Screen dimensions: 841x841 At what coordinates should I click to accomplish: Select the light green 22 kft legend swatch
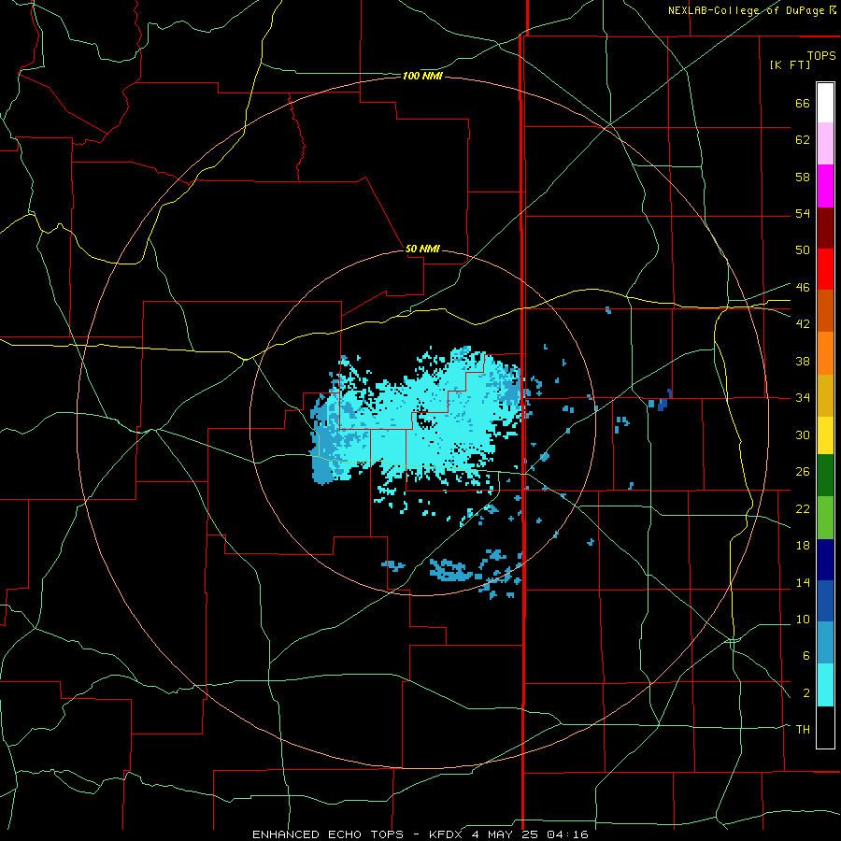point(825,518)
